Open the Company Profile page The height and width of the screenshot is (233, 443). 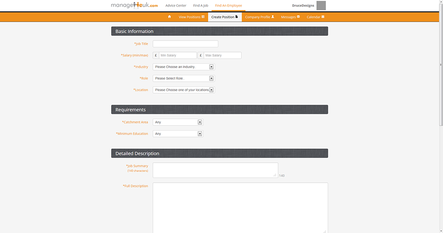(260, 17)
